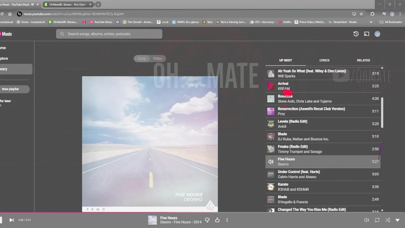This screenshot has height=228, width=405.
Task: Open the RELATED tab
Action: click(363, 60)
